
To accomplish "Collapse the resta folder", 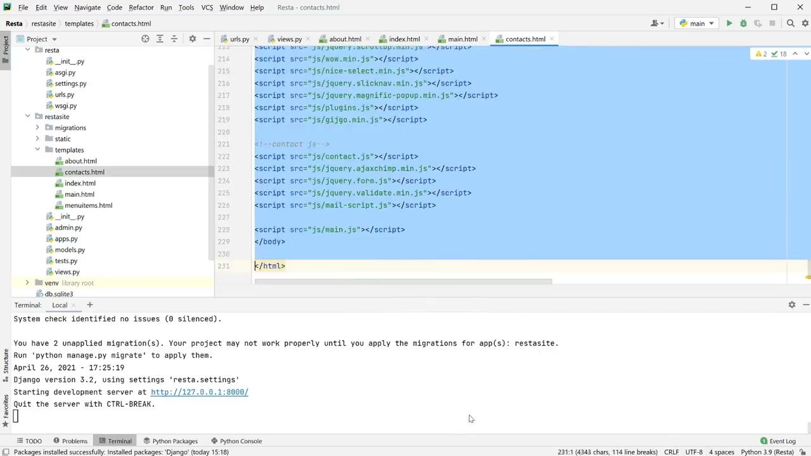I will [27, 50].
